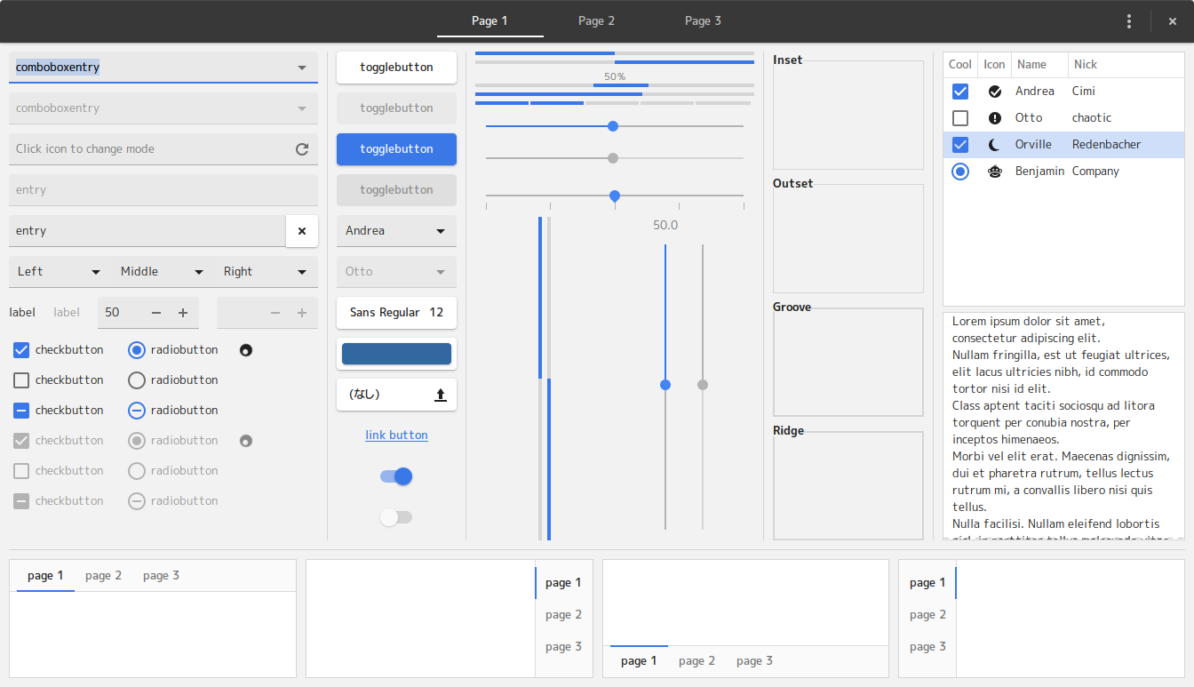Screen dimensions: 1194x687
Task: Click the blue vertical slider handle at 50.0
Action: [665, 385]
